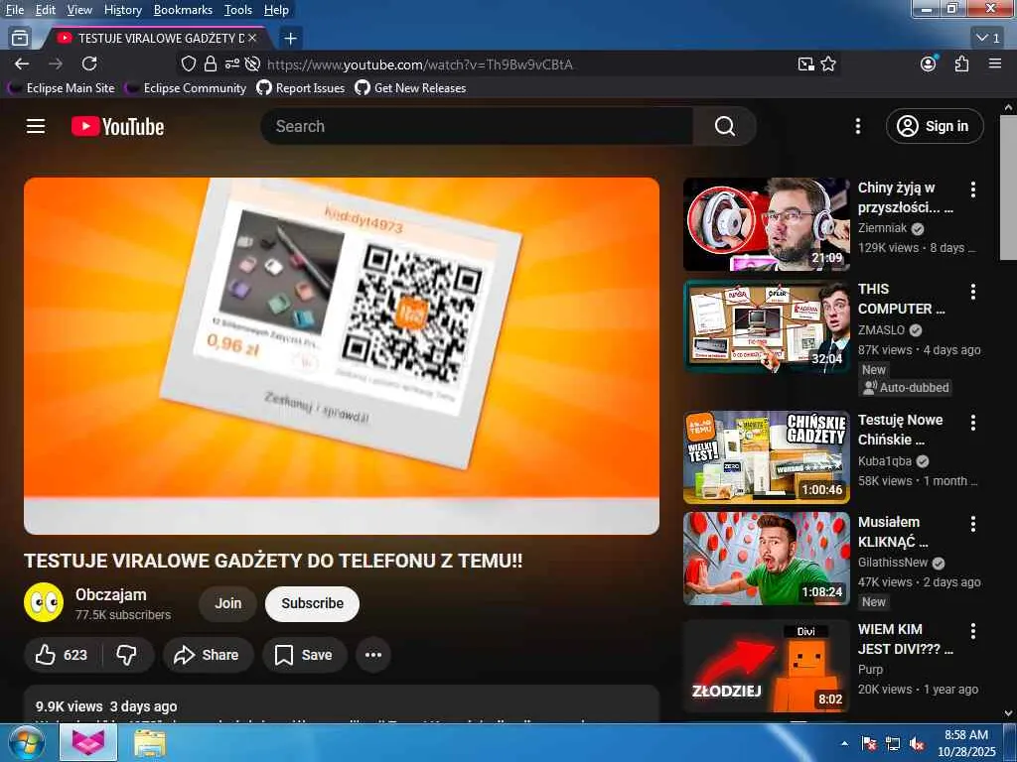Bookmark this page with star icon
Screen dimensions: 1017x762
[828, 63]
